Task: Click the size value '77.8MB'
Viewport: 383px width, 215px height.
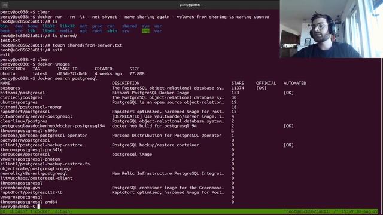Action: click(137, 74)
